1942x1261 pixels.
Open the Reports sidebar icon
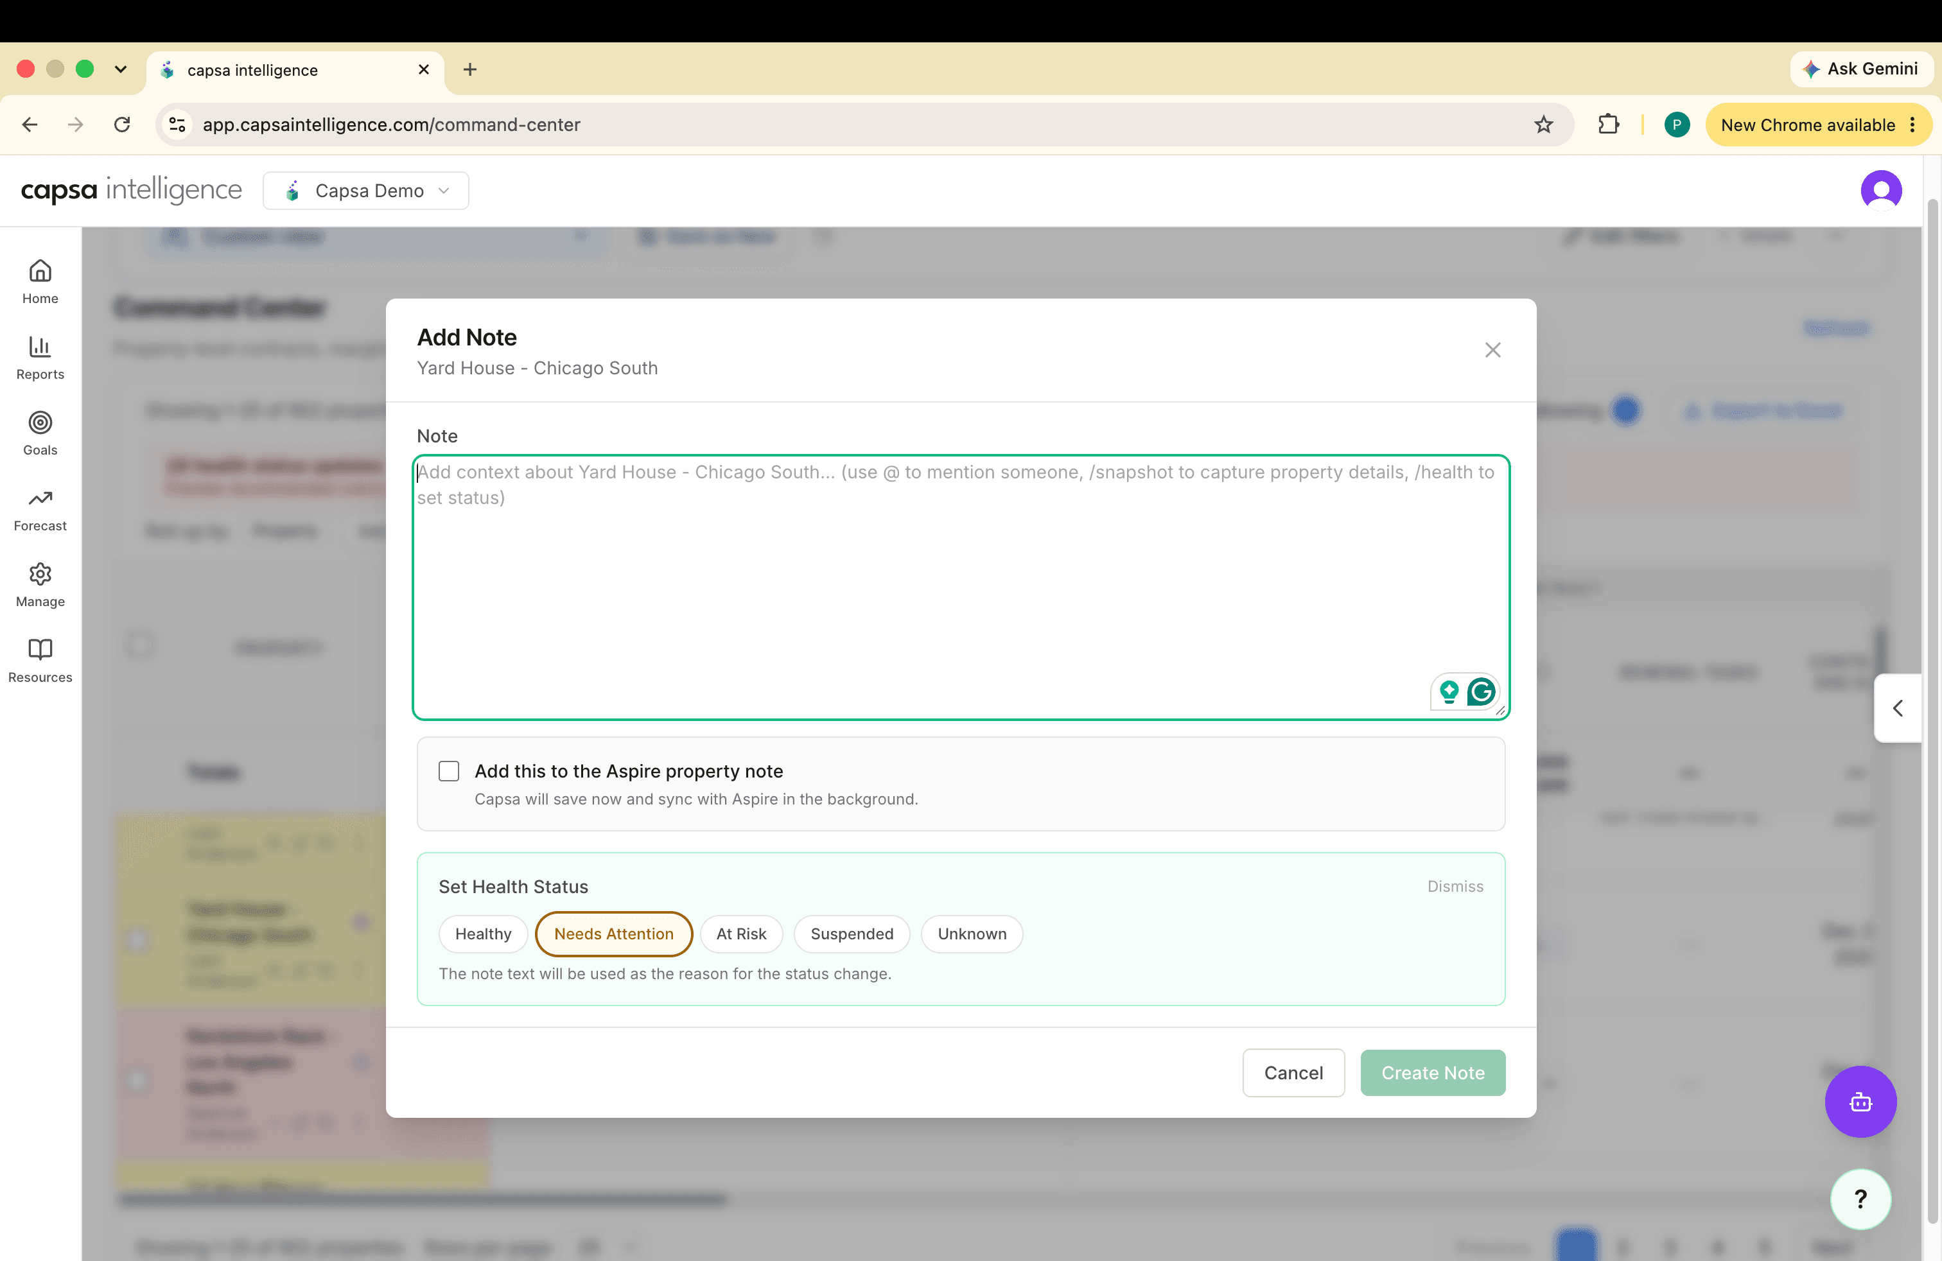40,357
